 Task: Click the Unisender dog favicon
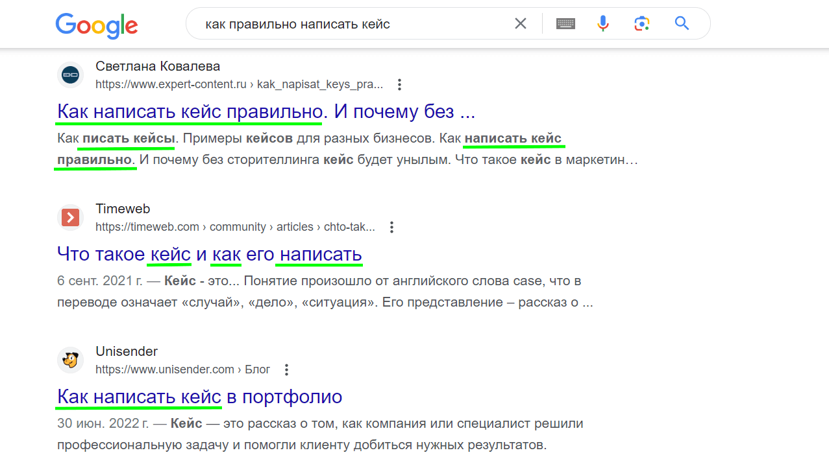click(x=70, y=360)
